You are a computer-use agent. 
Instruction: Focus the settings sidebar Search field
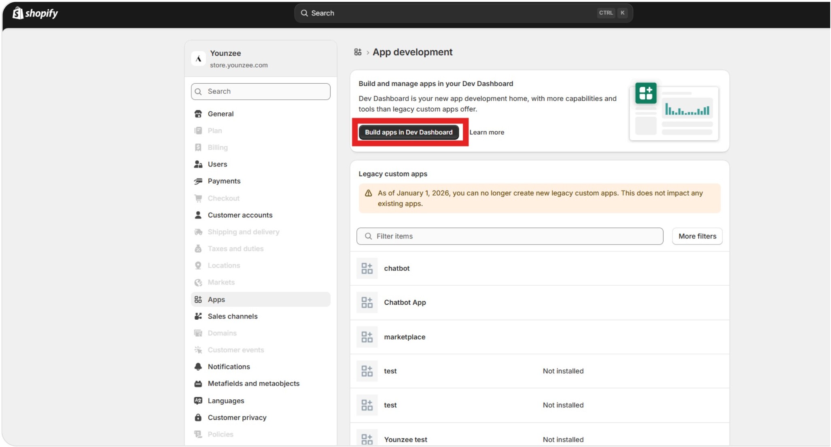261,91
